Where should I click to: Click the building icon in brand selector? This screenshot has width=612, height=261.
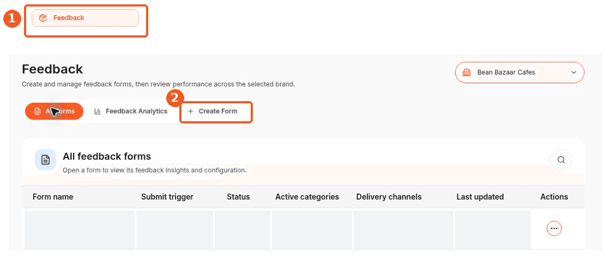tap(466, 72)
